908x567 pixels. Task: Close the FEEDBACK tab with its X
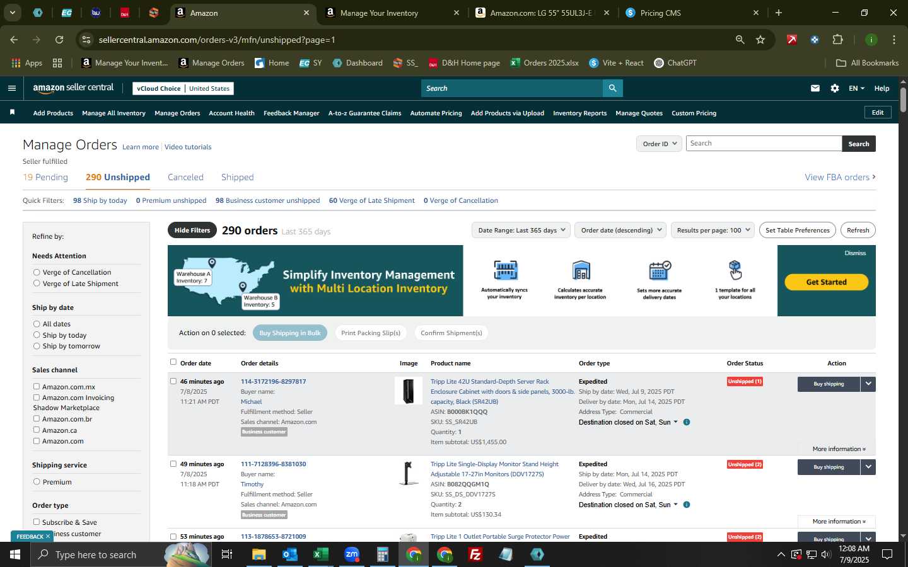point(47,536)
